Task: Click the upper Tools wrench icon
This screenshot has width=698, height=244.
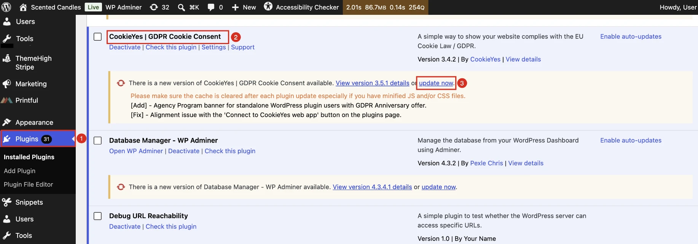Action: 7,38
